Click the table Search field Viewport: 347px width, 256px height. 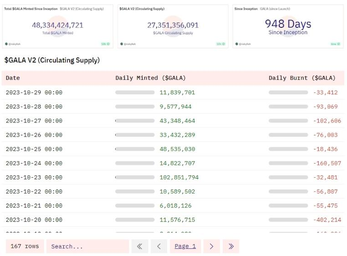(x=87, y=246)
